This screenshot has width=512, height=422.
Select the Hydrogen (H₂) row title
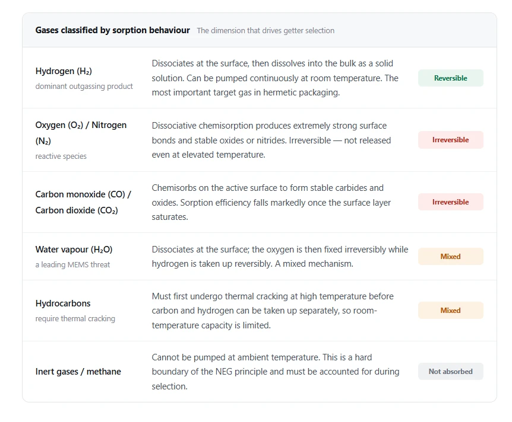point(64,71)
